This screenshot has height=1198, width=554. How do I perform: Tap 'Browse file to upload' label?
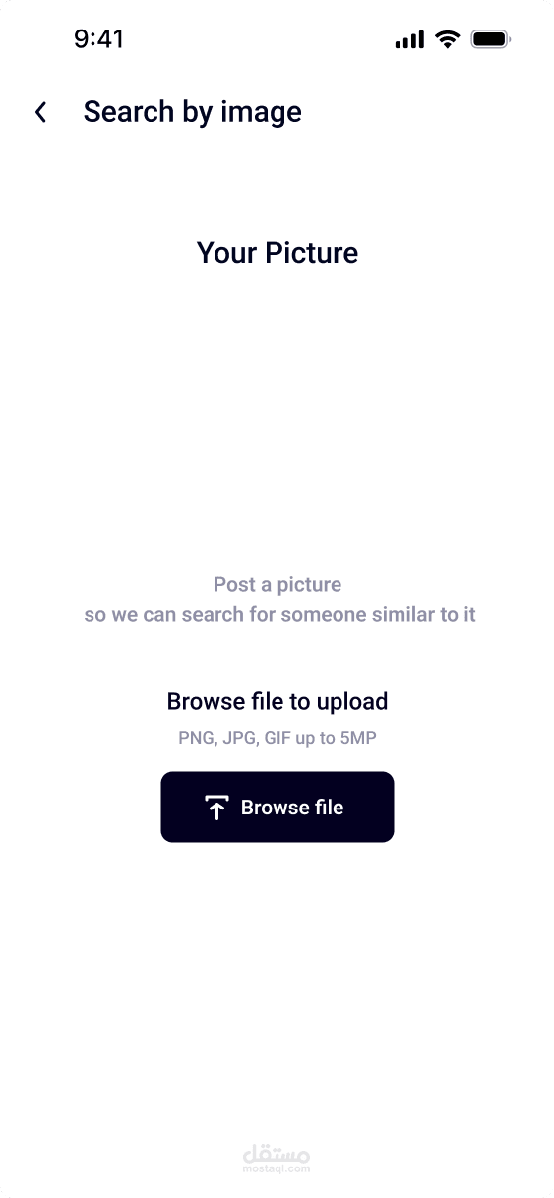(277, 701)
